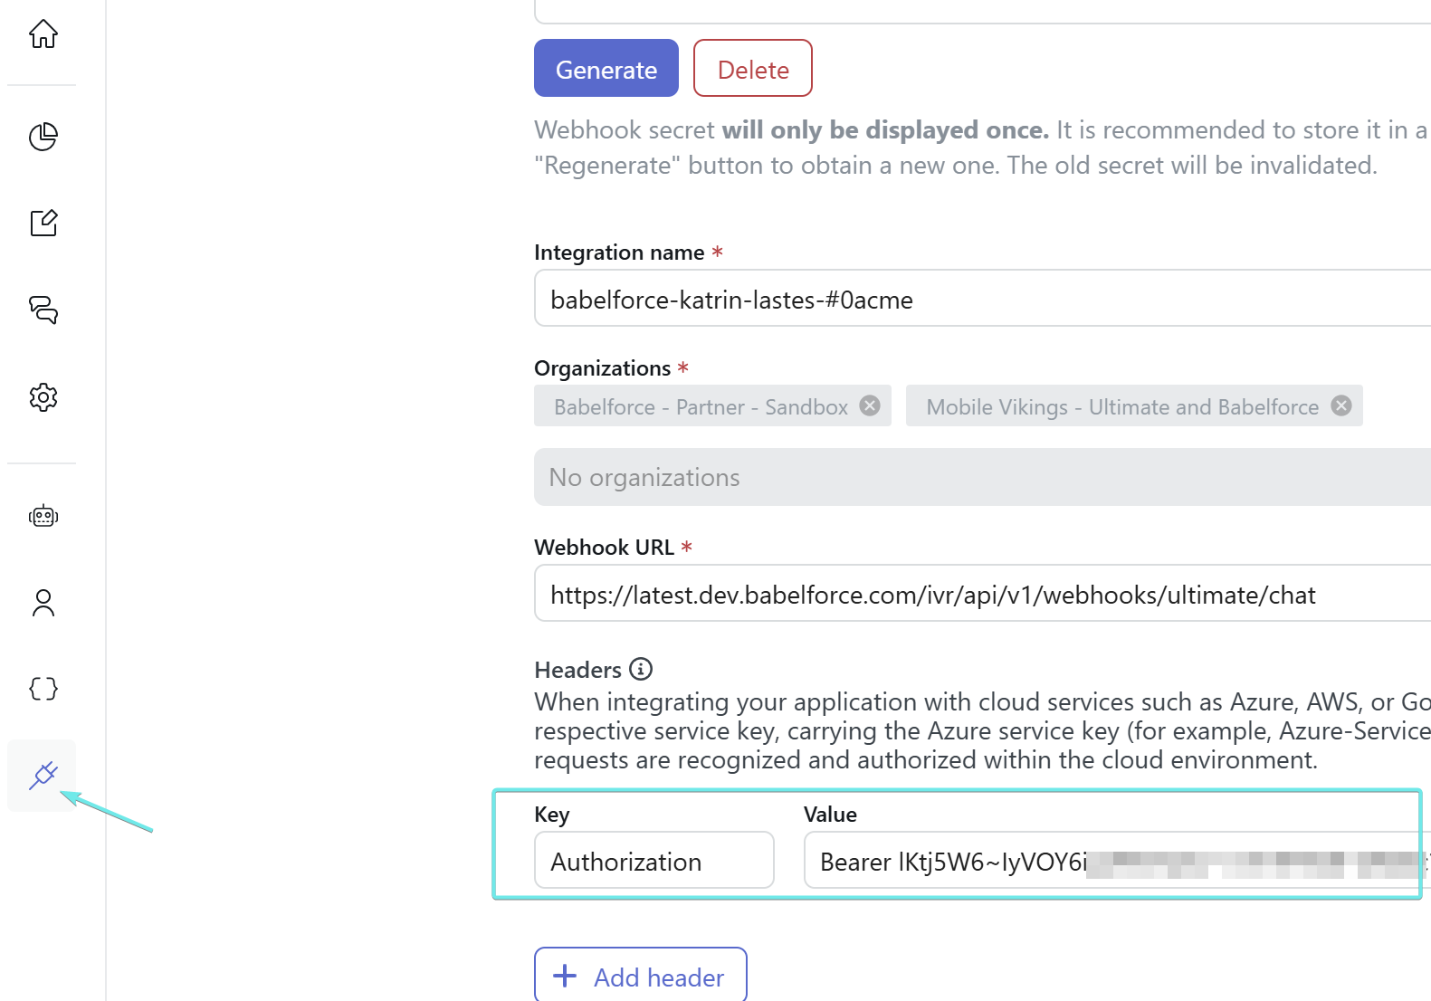Open the conversations chat bubbles icon

tap(43, 310)
